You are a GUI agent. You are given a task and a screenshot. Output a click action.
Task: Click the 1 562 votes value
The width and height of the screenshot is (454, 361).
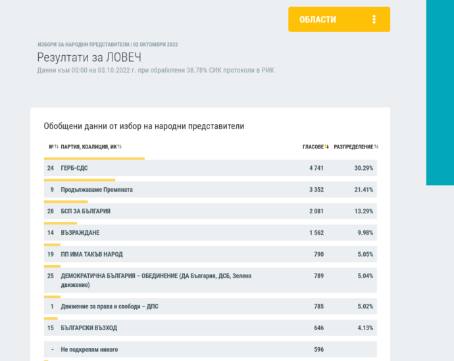[316, 233]
